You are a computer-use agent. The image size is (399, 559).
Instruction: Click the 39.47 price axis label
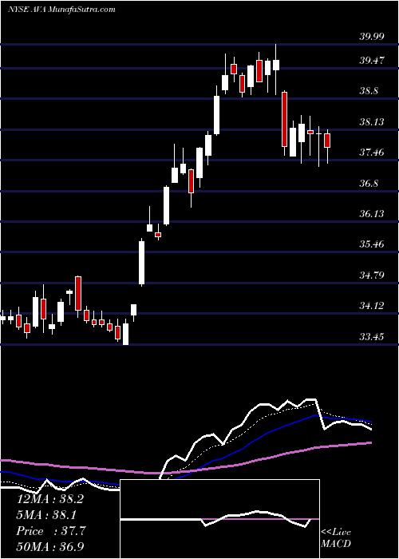[x=372, y=60]
